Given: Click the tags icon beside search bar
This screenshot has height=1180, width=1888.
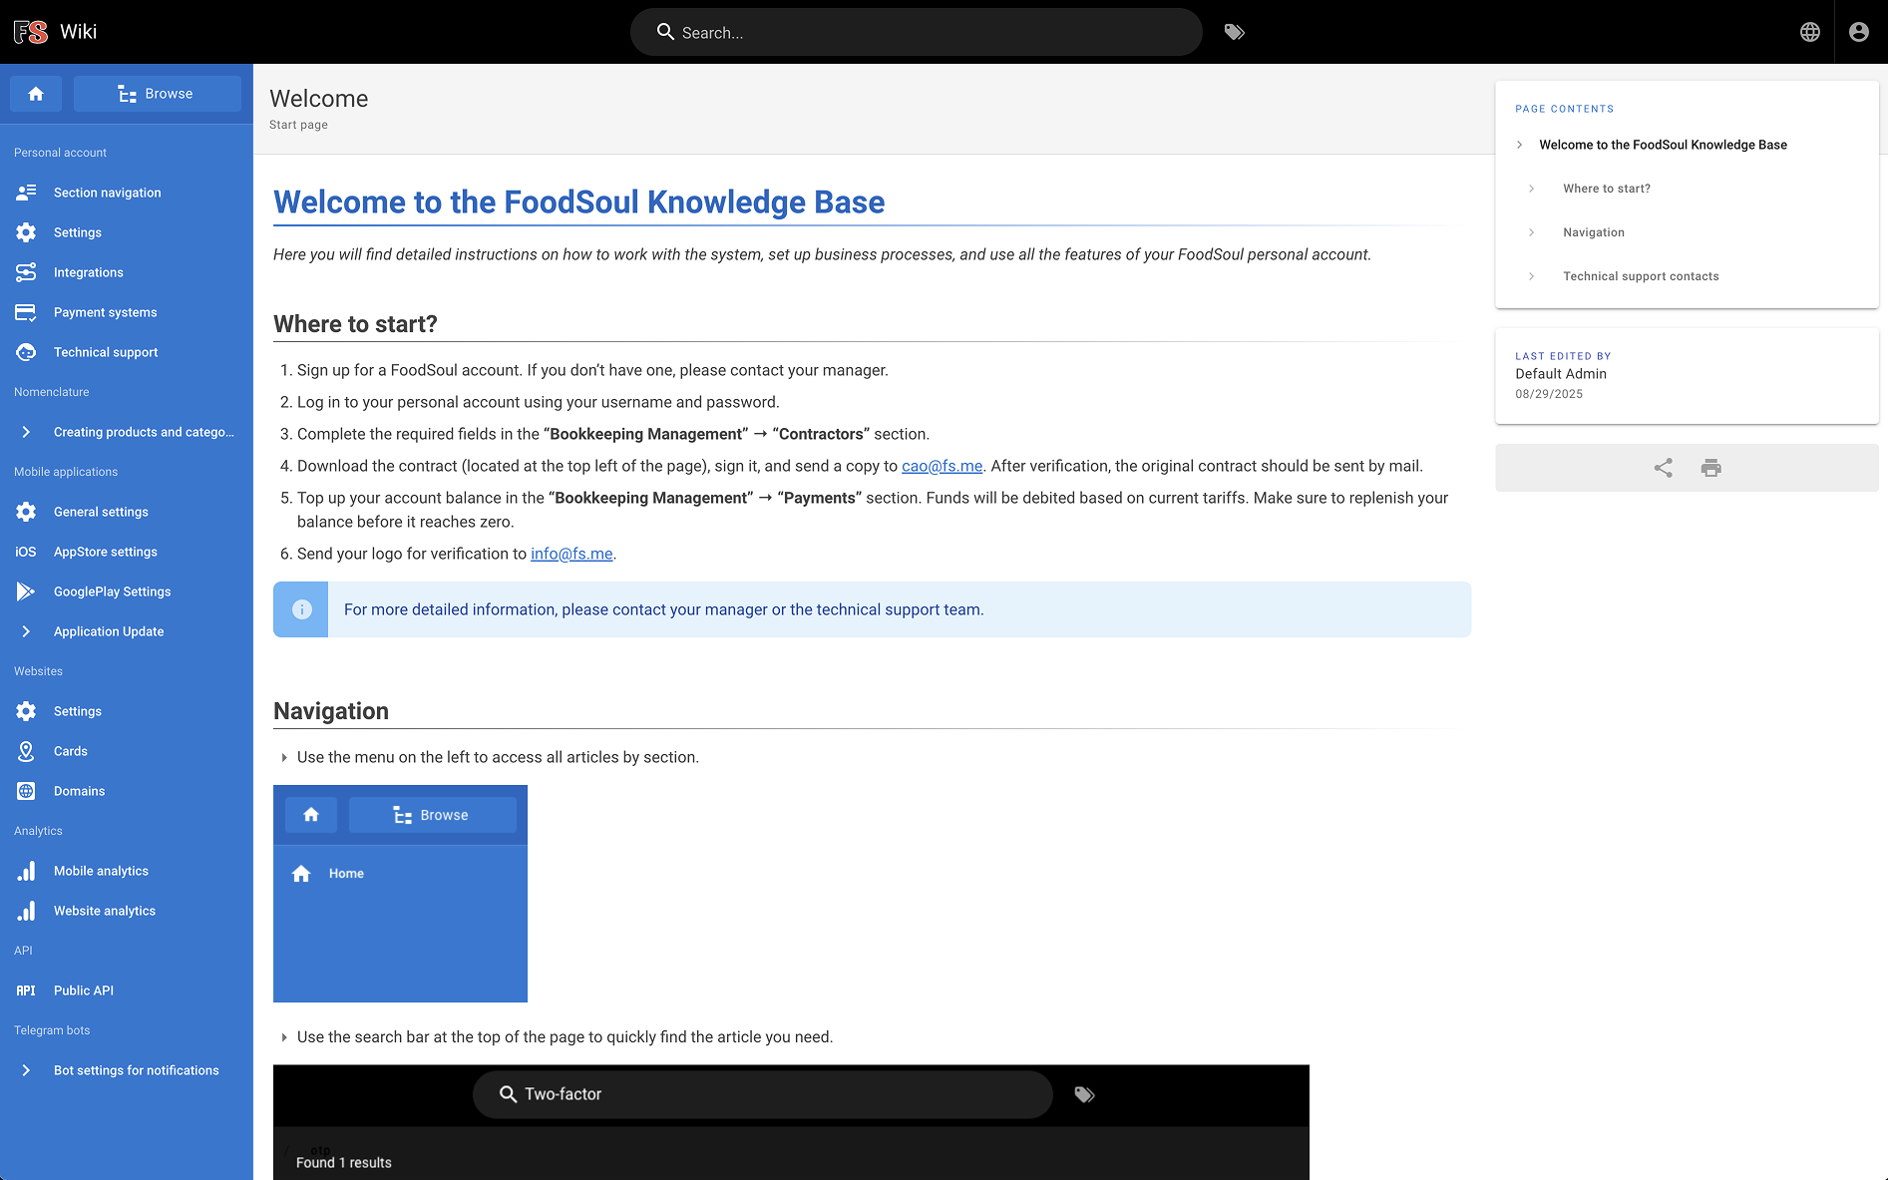Looking at the screenshot, I should click(1234, 32).
